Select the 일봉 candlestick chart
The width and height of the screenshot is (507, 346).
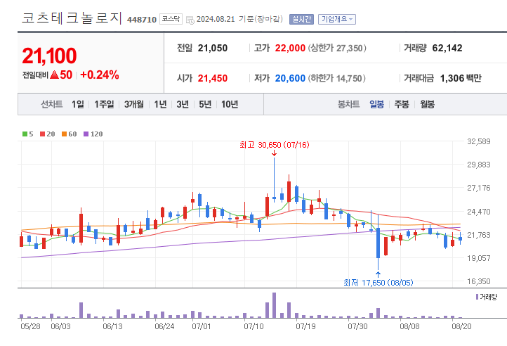[x=376, y=104]
